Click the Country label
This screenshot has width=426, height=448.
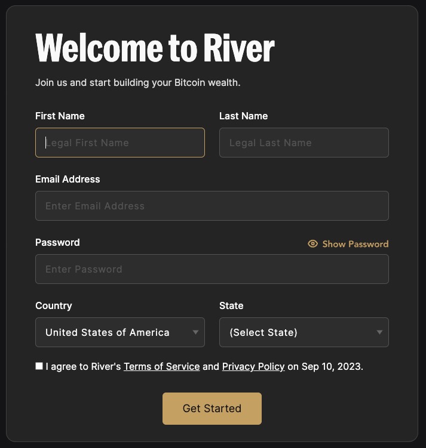click(x=54, y=305)
